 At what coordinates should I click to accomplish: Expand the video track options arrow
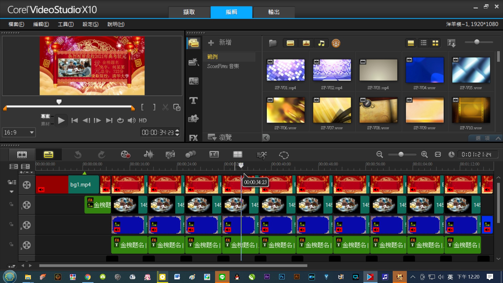coord(12,192)
